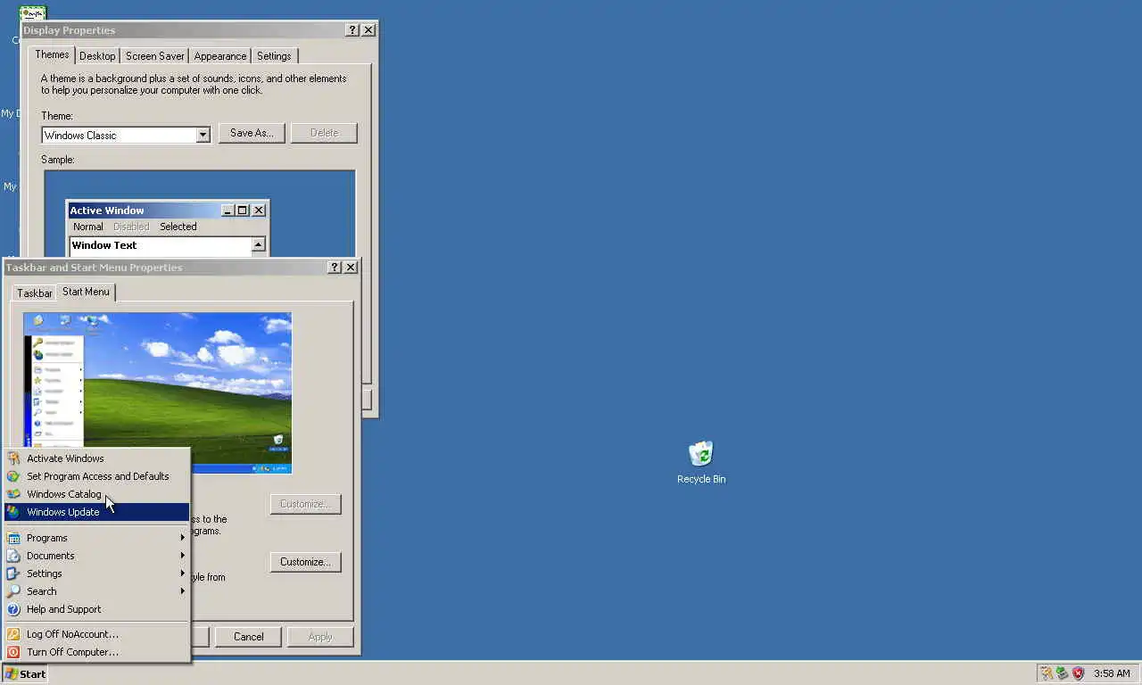This screenshot has height=685, width=1142.
Task: Click Turn Off Computer
Action: (96, 652)
